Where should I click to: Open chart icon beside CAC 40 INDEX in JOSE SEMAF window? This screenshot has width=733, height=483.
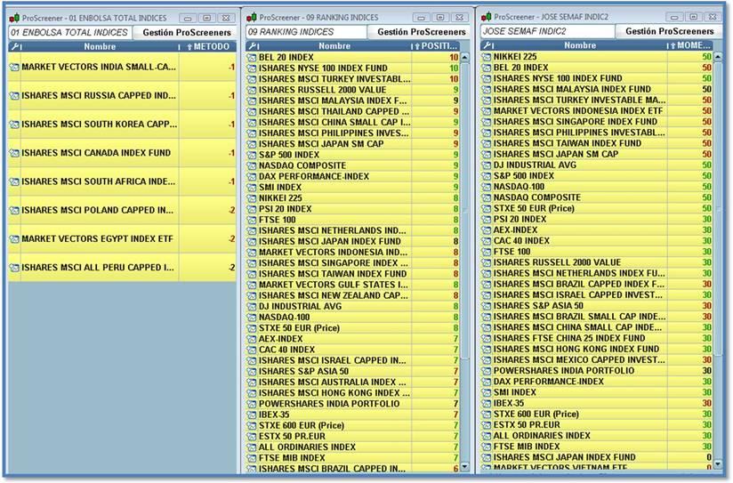coord(487,241)
